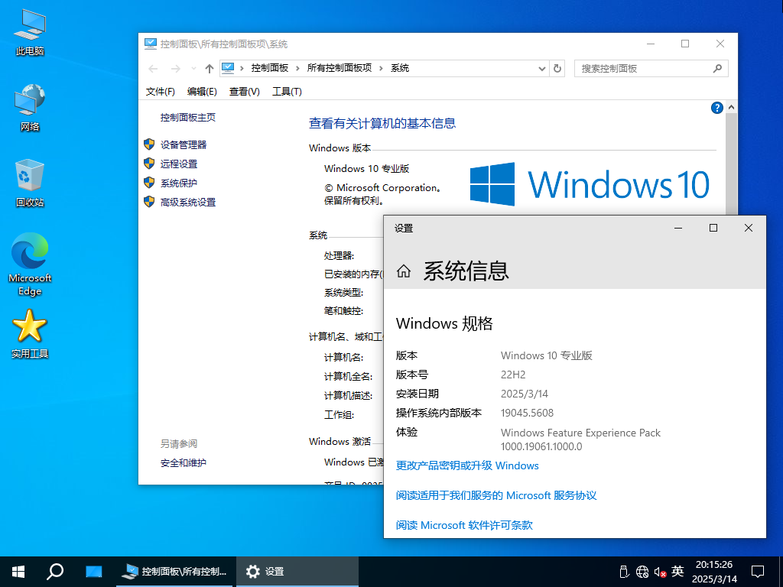Screen dimensions: 783x587
Task: Open 阅读 Microsoft 软件许可条款 link
Action: [x=464, y=525]
